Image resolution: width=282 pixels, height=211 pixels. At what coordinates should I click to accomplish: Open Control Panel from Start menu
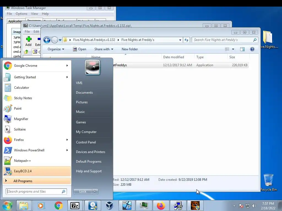click(x=86, y=142)
